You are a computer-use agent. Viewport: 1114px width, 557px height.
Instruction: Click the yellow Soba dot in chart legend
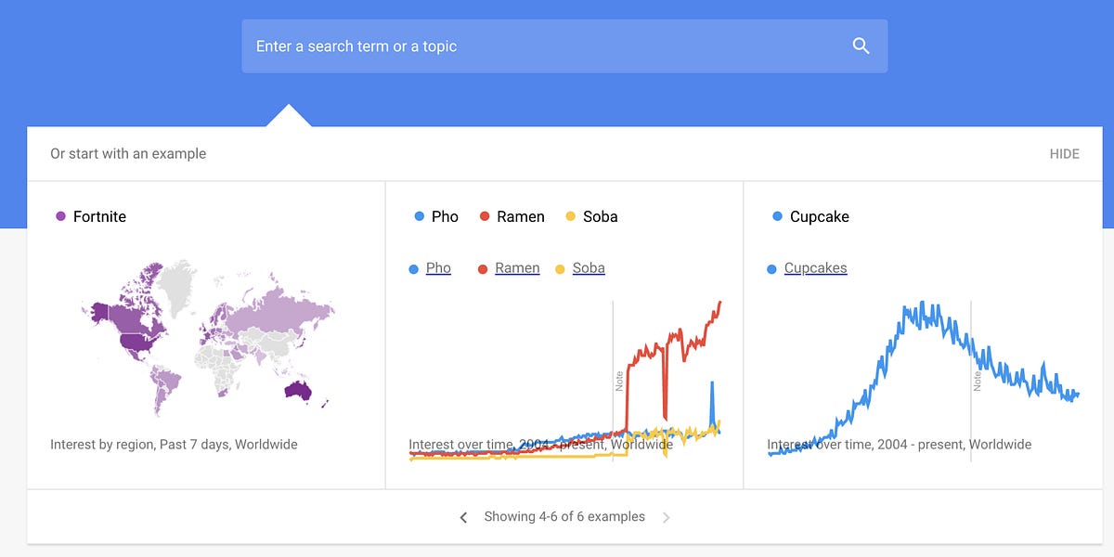570,216
